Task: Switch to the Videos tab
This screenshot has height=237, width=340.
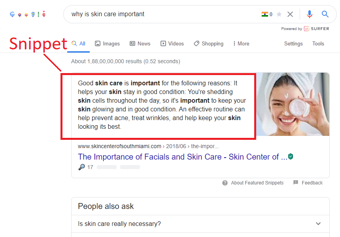Action: (172, 43)
